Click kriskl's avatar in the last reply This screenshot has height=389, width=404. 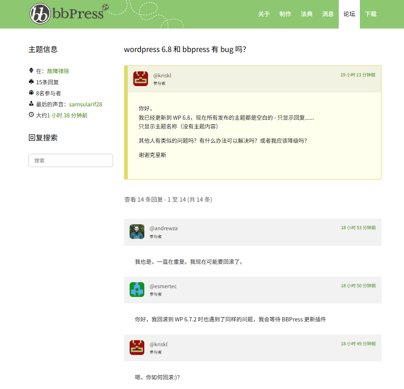pos(137,348)
